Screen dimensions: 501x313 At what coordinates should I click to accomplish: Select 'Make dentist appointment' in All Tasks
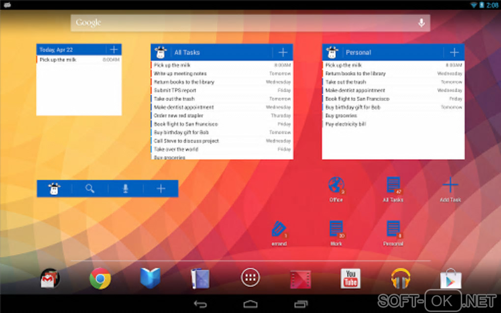tap(222, 107)
